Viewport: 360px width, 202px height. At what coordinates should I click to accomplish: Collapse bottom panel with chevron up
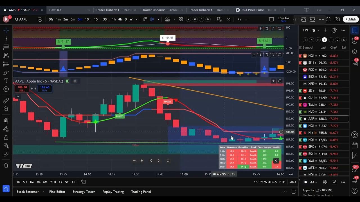tap(285, 192)
